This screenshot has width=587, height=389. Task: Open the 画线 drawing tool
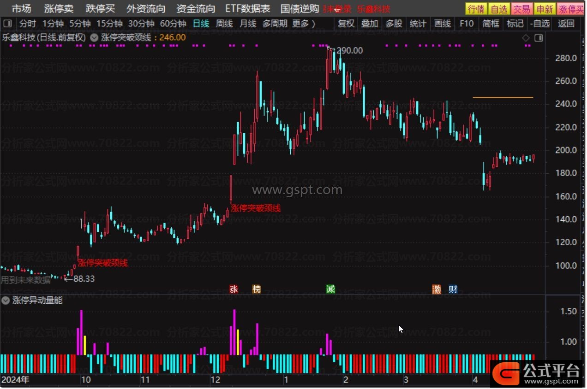[442, 24]
